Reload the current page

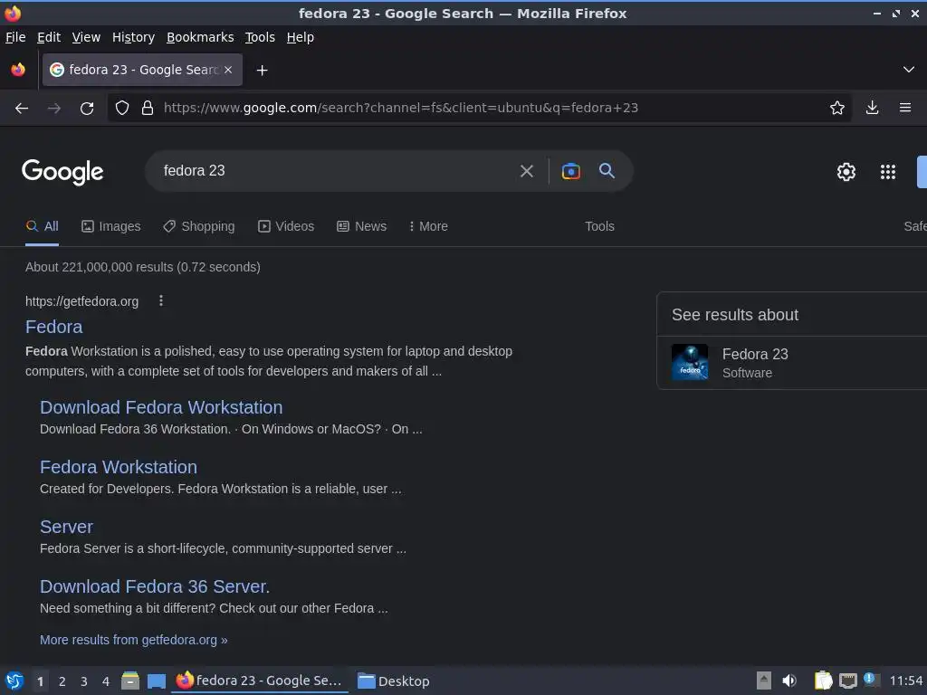[87, 109]
